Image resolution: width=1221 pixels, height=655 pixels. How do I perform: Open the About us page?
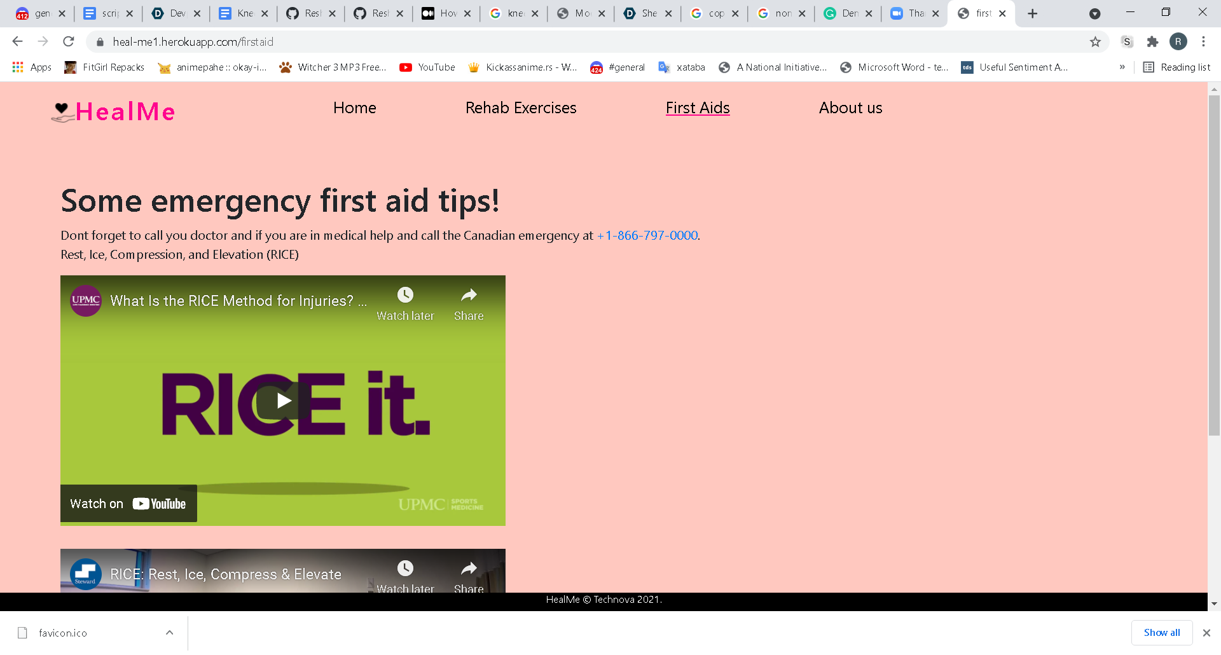click(851, 108)
